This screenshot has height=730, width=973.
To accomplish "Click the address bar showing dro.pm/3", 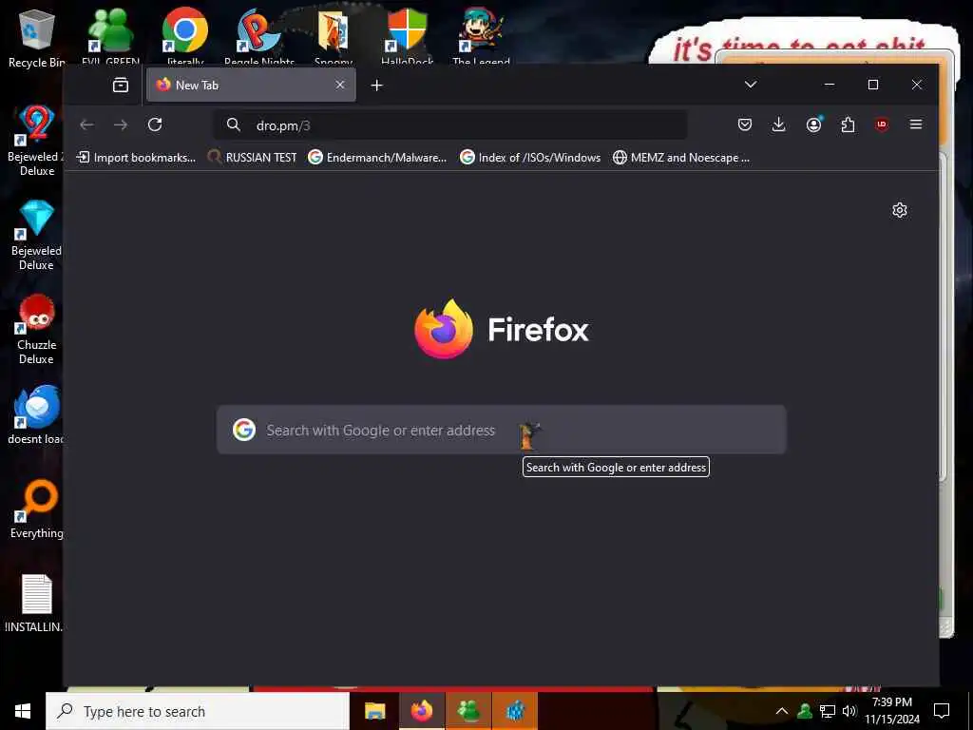I will click(451, 125).
